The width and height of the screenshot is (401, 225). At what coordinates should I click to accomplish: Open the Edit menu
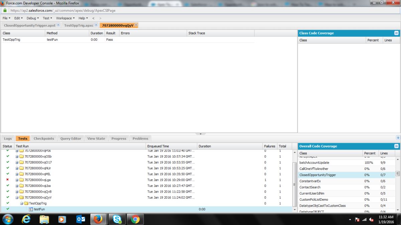coord(18,18)
